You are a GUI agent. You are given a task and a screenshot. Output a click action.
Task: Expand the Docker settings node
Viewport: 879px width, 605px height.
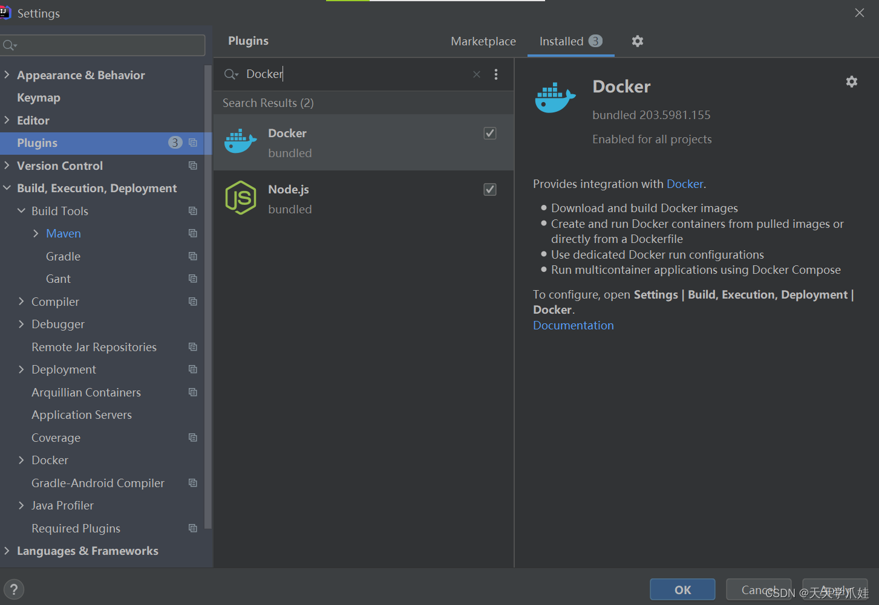[21, 460]
